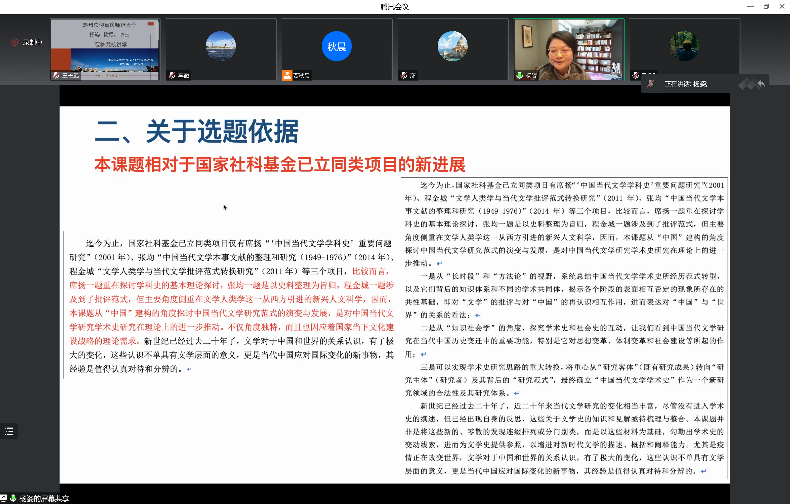
Task: Click the last participant's forest avatar
Action: pos(684,46)
